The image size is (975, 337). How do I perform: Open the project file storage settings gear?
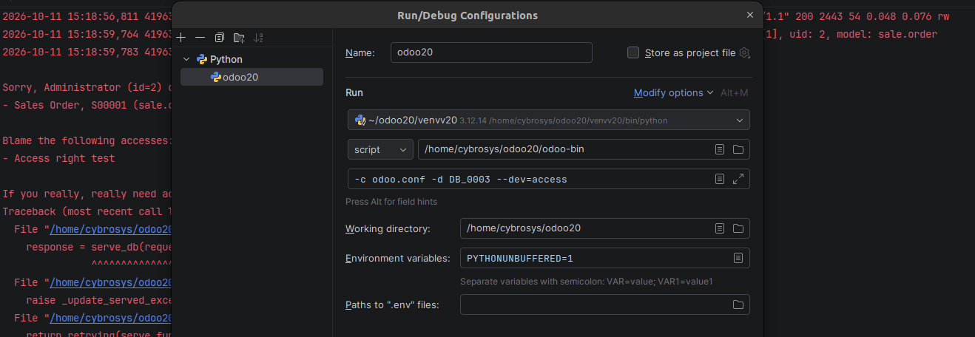[745, 52]
